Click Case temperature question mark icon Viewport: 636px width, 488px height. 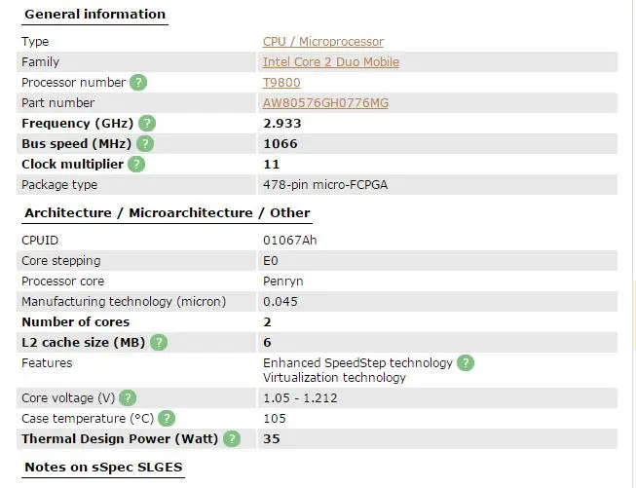click(x=167, y=418)
